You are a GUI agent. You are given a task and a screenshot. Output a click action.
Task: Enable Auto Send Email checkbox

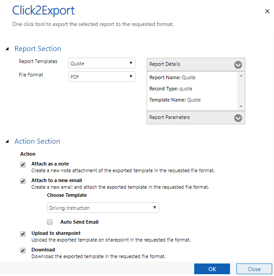coord(50,222)
